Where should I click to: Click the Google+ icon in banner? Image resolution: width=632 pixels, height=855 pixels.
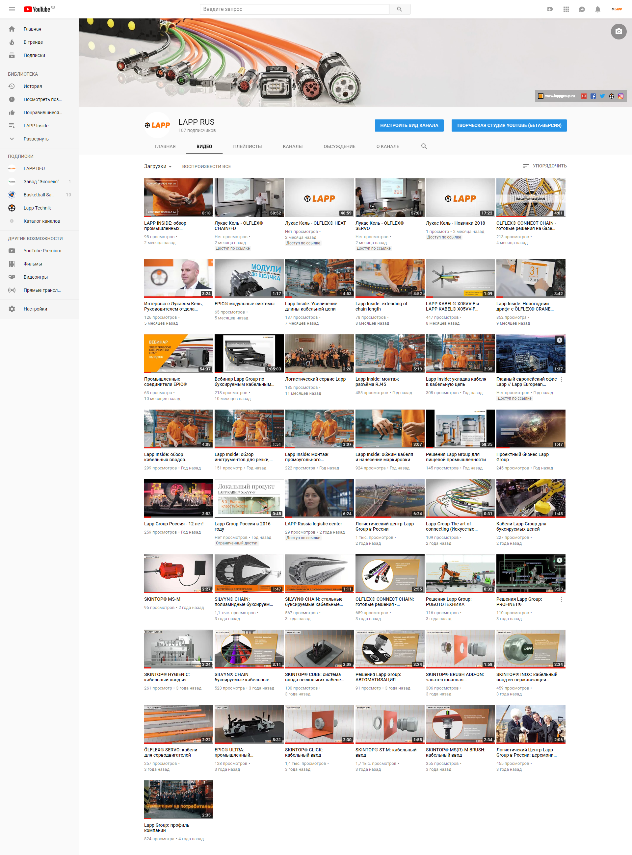pyautogui.click(x=584, y=96)
